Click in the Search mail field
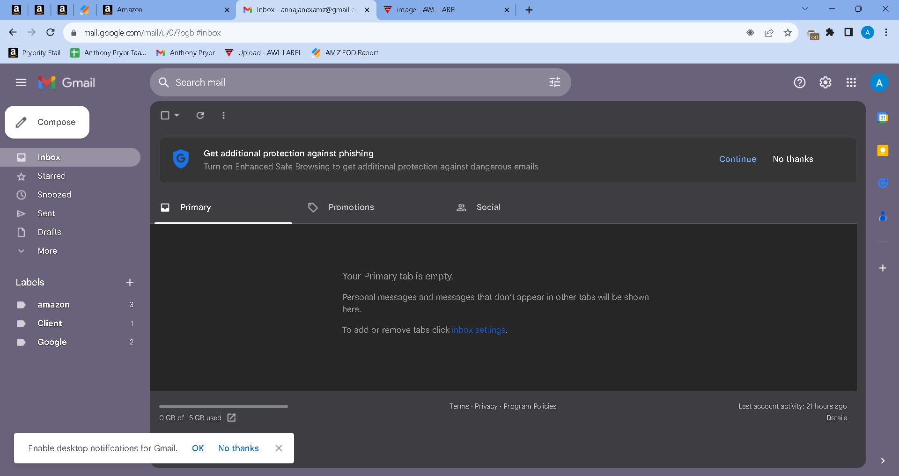This screenshot has height=476, width=899. point(361,82)
